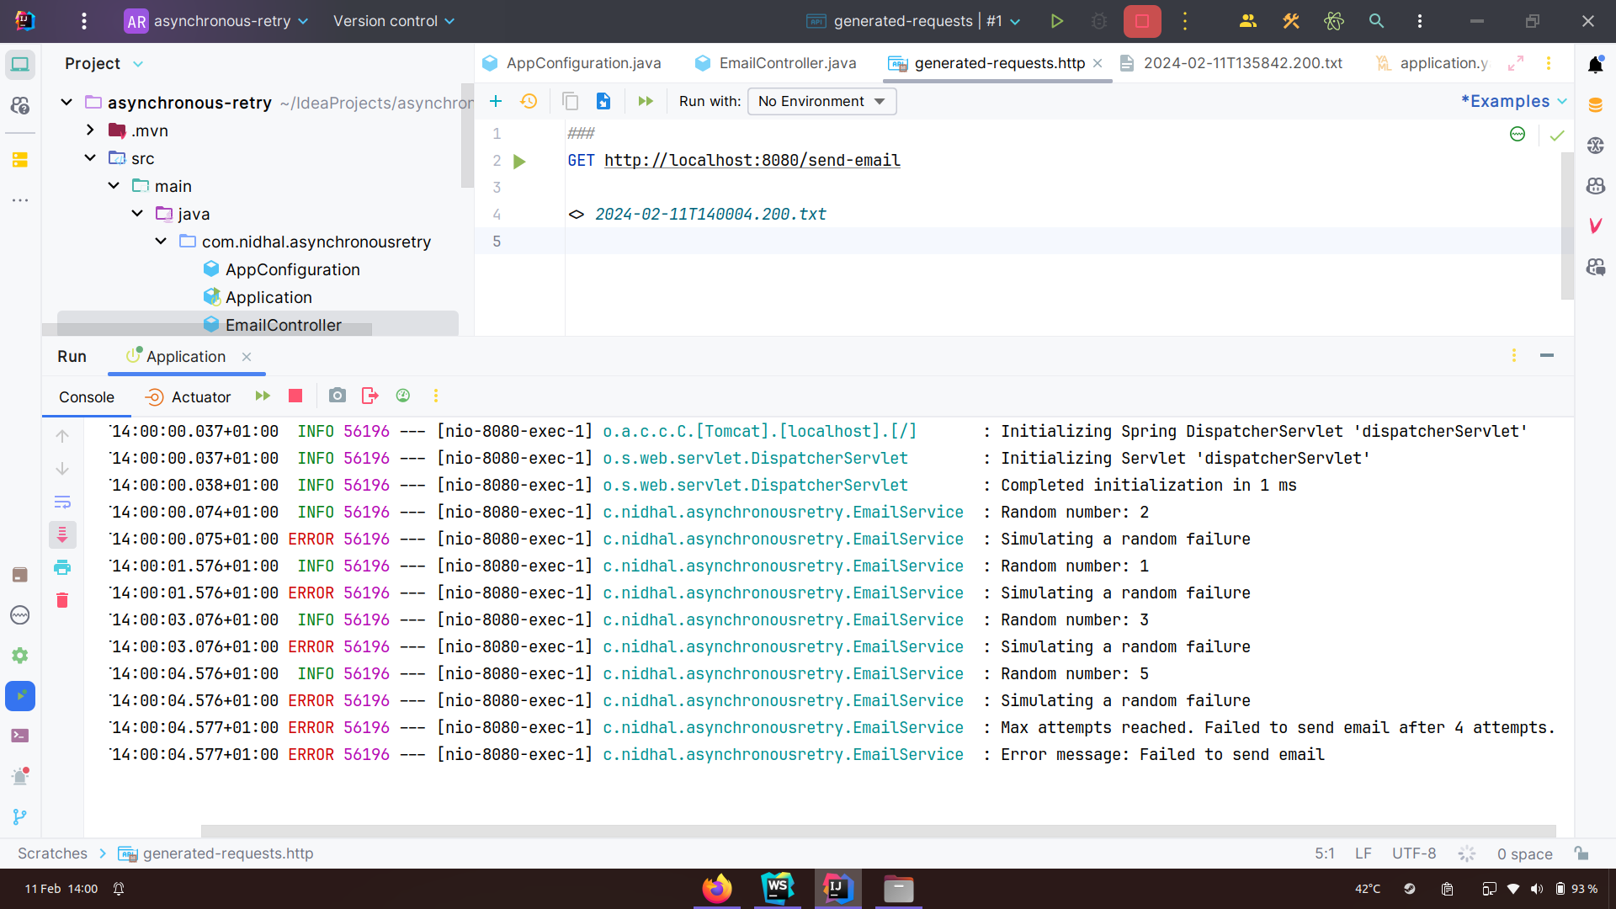Click the Scratches breadcrumb in the status bar

tap(51, 853)
